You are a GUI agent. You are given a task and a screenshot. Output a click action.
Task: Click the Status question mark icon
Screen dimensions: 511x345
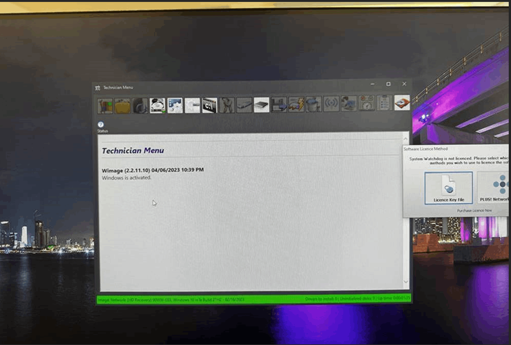[101, 125]
